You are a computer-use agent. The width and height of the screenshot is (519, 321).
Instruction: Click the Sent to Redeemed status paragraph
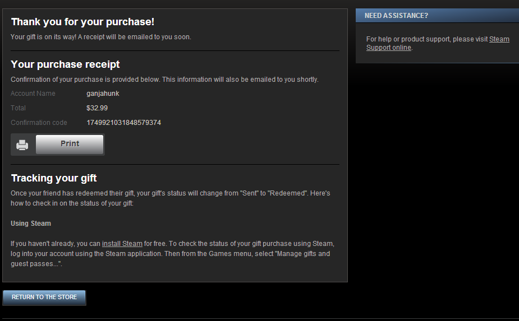click(x=171, y=198)
